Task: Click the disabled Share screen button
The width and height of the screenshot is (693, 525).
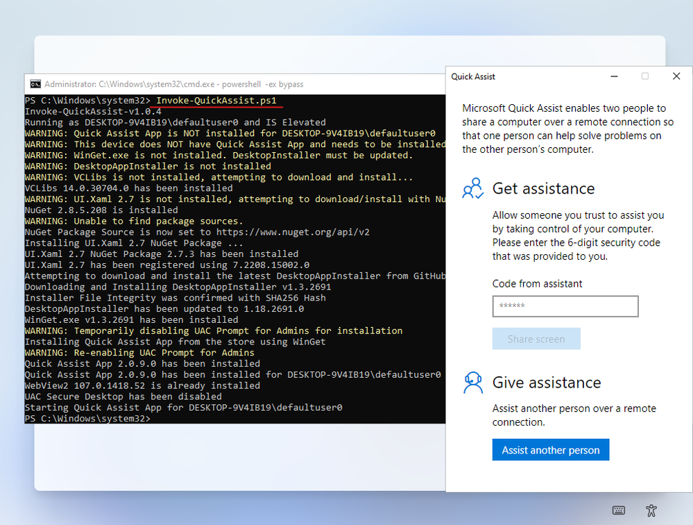Action: click(x=536, y=339)
